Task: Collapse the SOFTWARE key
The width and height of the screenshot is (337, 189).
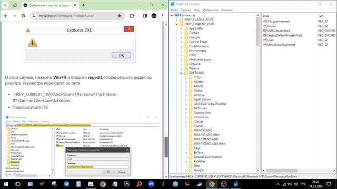Action: (x=181, y=73)
